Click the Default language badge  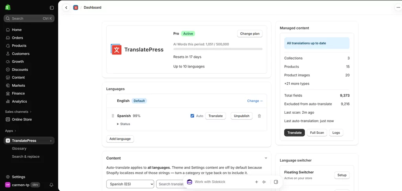pyautogui.click(x=139, y=101)
